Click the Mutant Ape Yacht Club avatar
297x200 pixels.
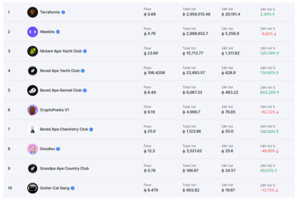(33, 51)
